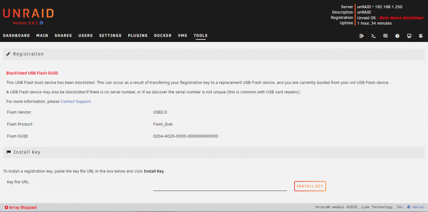Click the Help question mark icon

pos(398,36)
